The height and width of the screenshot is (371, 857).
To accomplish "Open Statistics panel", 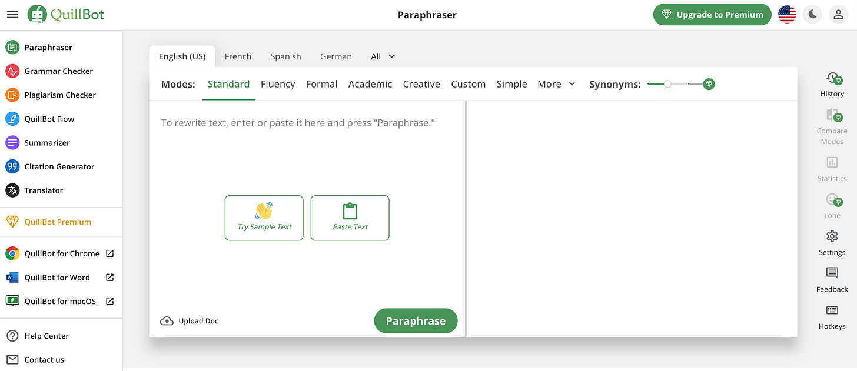I will [x=832, y=169].
